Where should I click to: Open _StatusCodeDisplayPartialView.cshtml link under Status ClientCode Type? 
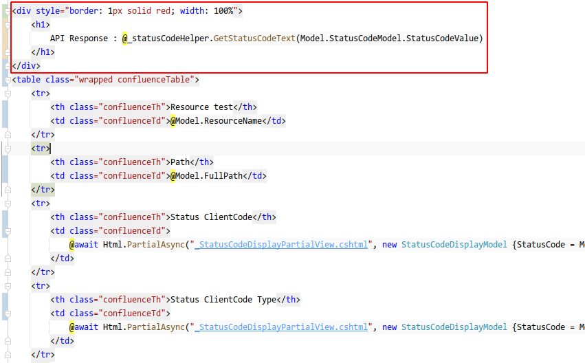pyautogui.click(x=281, y=327)
